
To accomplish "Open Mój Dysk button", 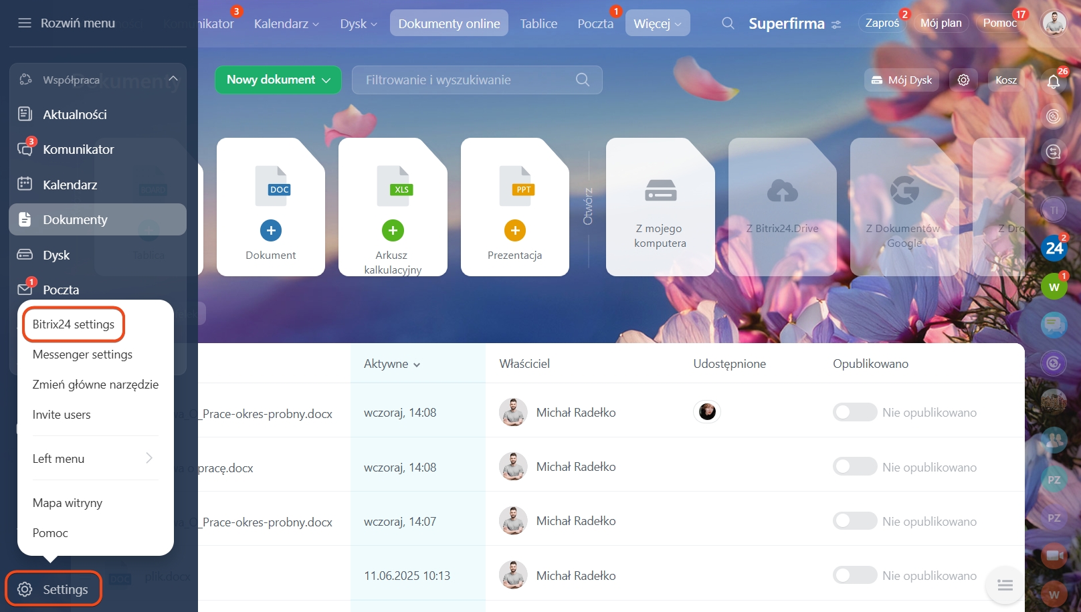I will [902, 80].
